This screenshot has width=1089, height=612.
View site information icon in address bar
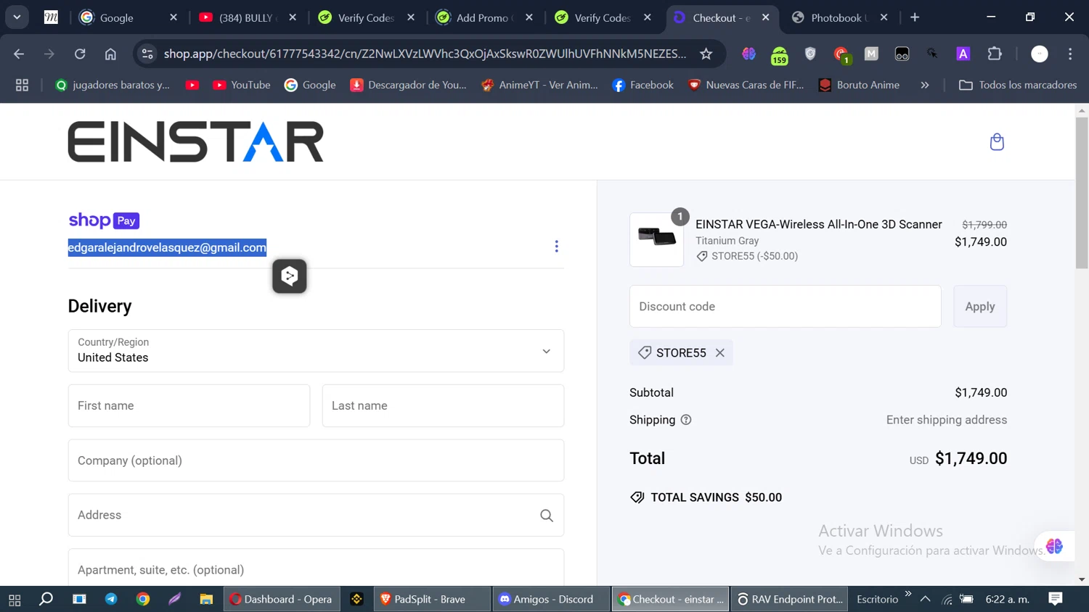point(147,54)
